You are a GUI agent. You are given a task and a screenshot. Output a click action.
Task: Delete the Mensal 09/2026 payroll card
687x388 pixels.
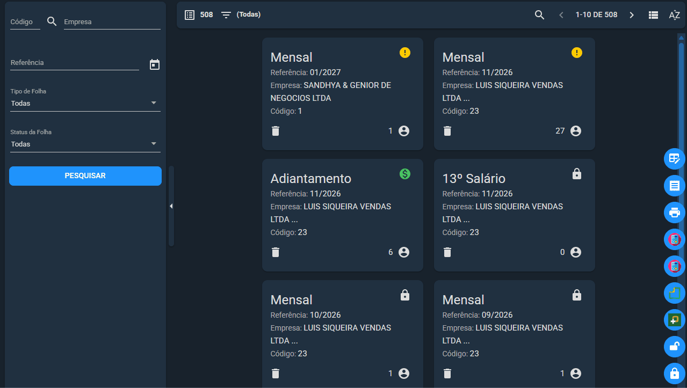coord(447,374)
